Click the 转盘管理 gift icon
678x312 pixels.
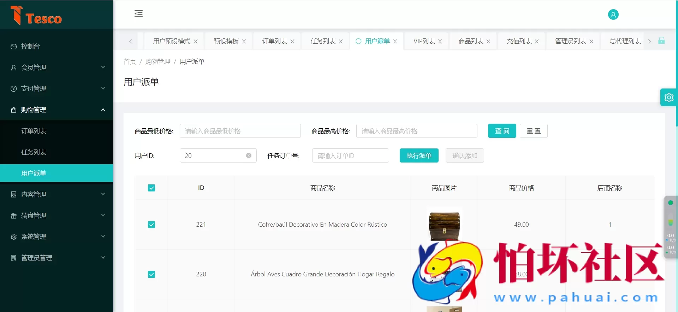point(14,216)
